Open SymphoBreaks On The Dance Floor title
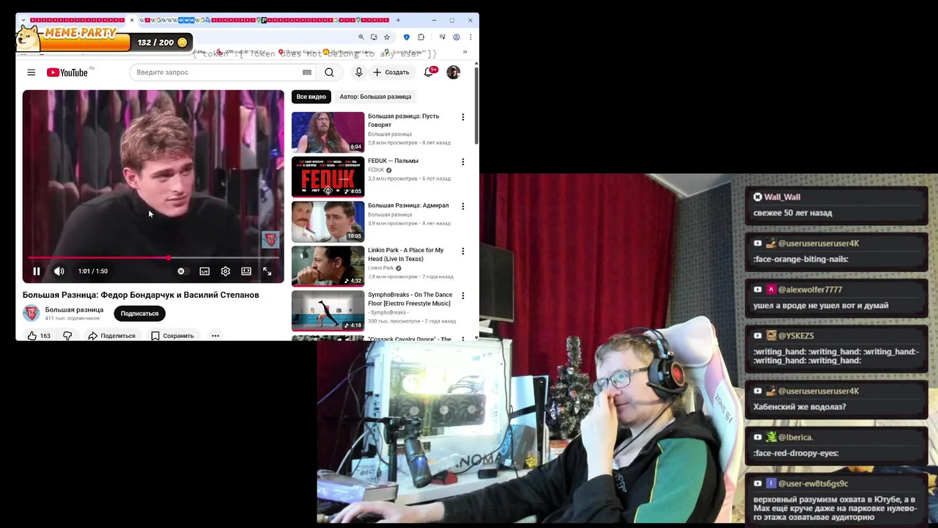938x528 pixels. coord(409,299)
